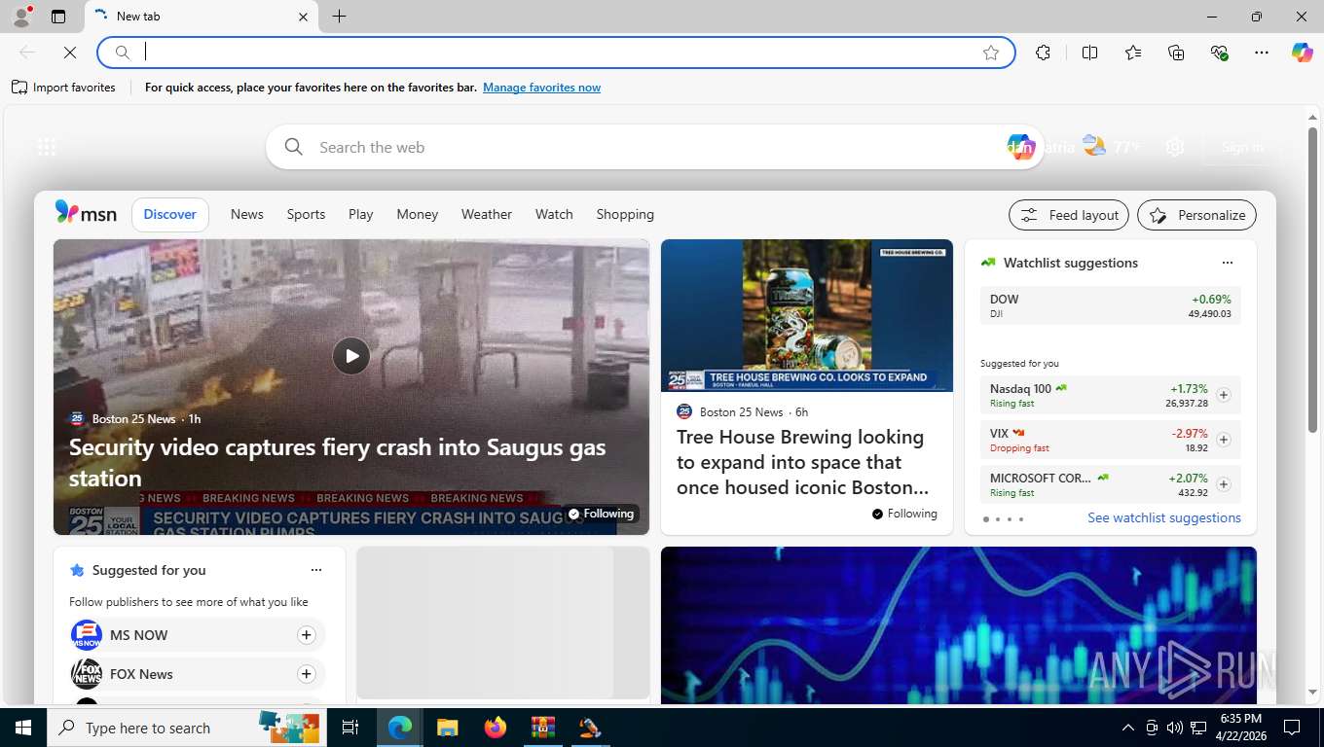The image size is (1324, 747).
Task: Open Saugus gas station crash headline
Action: click(337, 462)
